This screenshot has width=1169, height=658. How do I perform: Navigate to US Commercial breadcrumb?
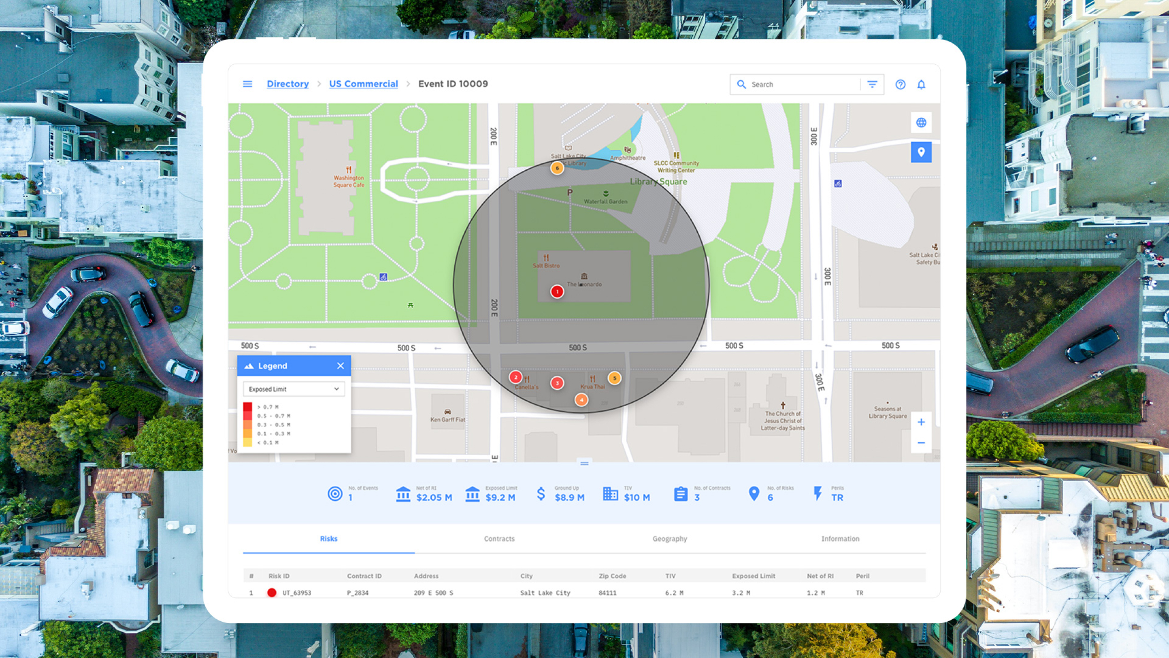[363, 84]
